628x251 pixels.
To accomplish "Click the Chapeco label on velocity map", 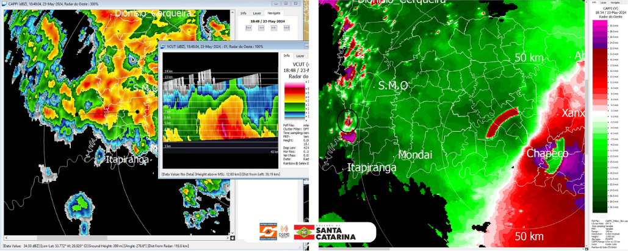I will [547, 153].
